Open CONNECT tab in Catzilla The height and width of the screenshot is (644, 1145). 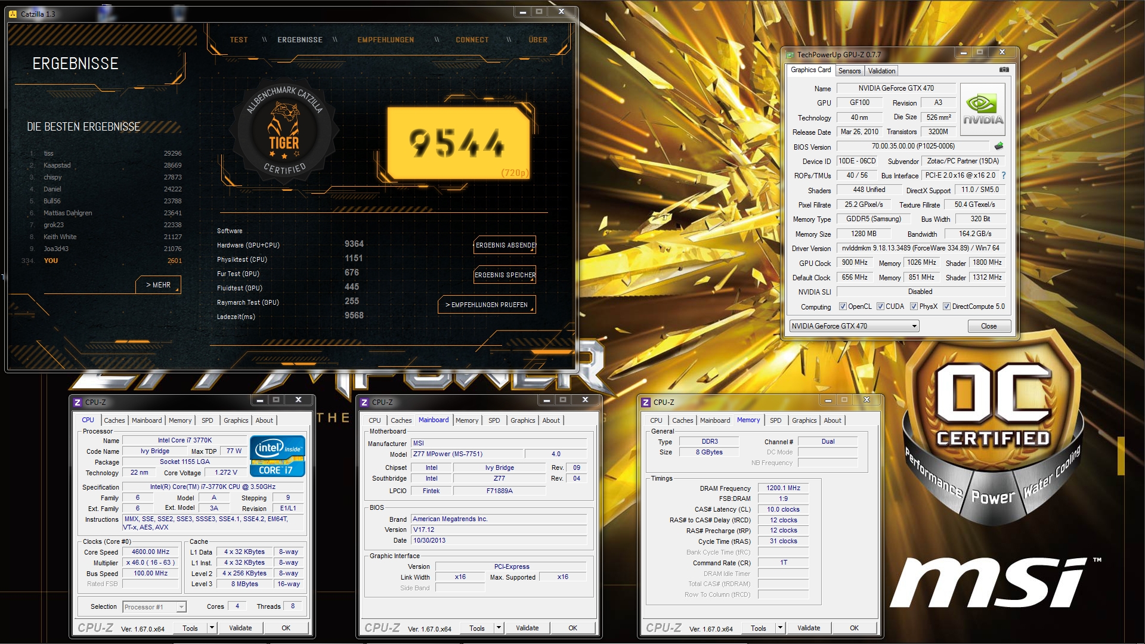(x=472, y=40)
